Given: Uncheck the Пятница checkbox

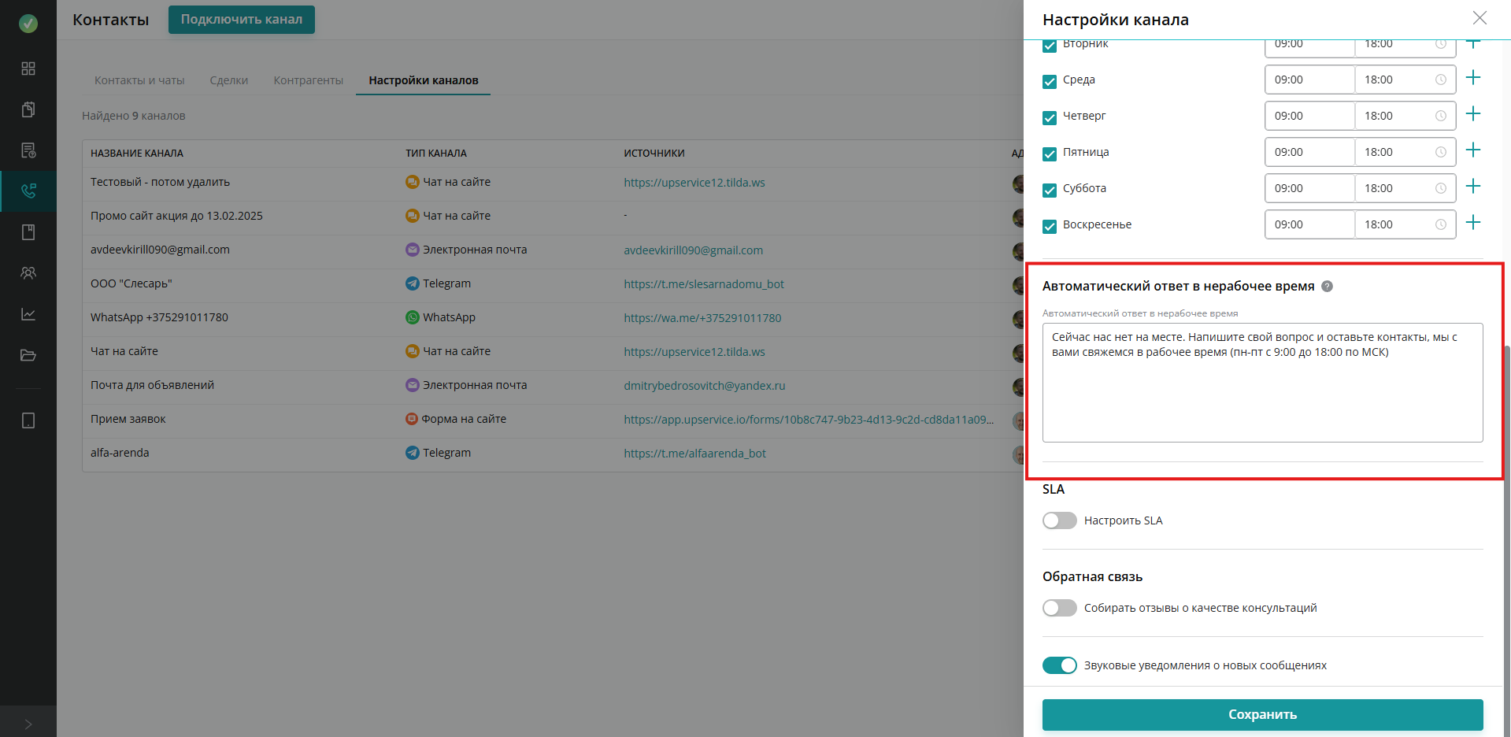Looking at the screenshot, I should 1049,154.
